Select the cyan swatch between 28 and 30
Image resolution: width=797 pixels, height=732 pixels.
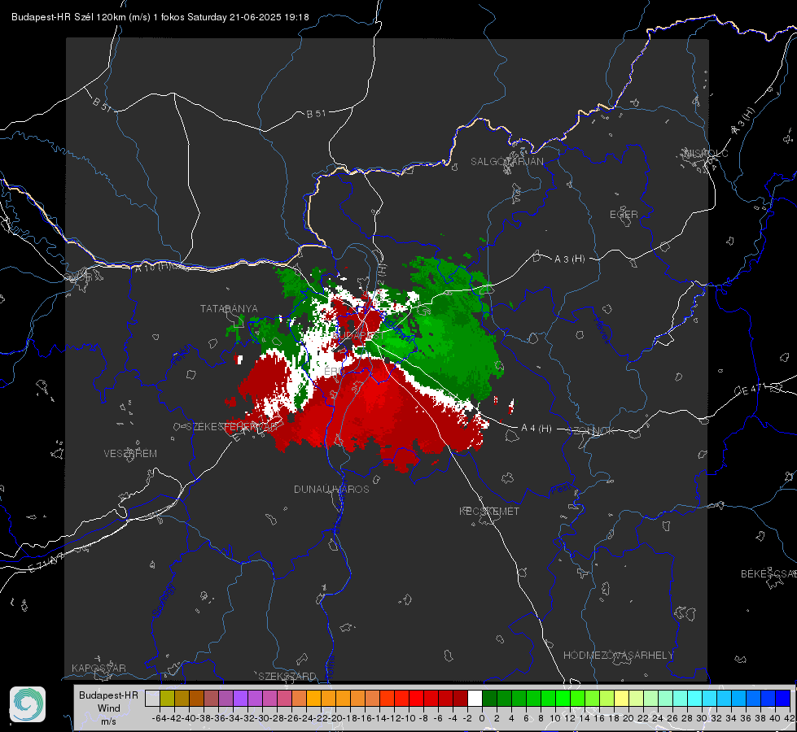694,699
